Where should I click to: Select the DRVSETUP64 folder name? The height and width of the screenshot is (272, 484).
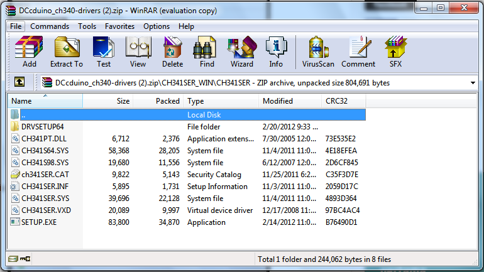(x=43, y=127)
